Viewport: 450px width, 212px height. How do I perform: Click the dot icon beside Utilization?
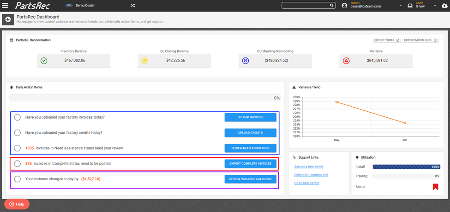pyautogui.click(x=357, y=157)
